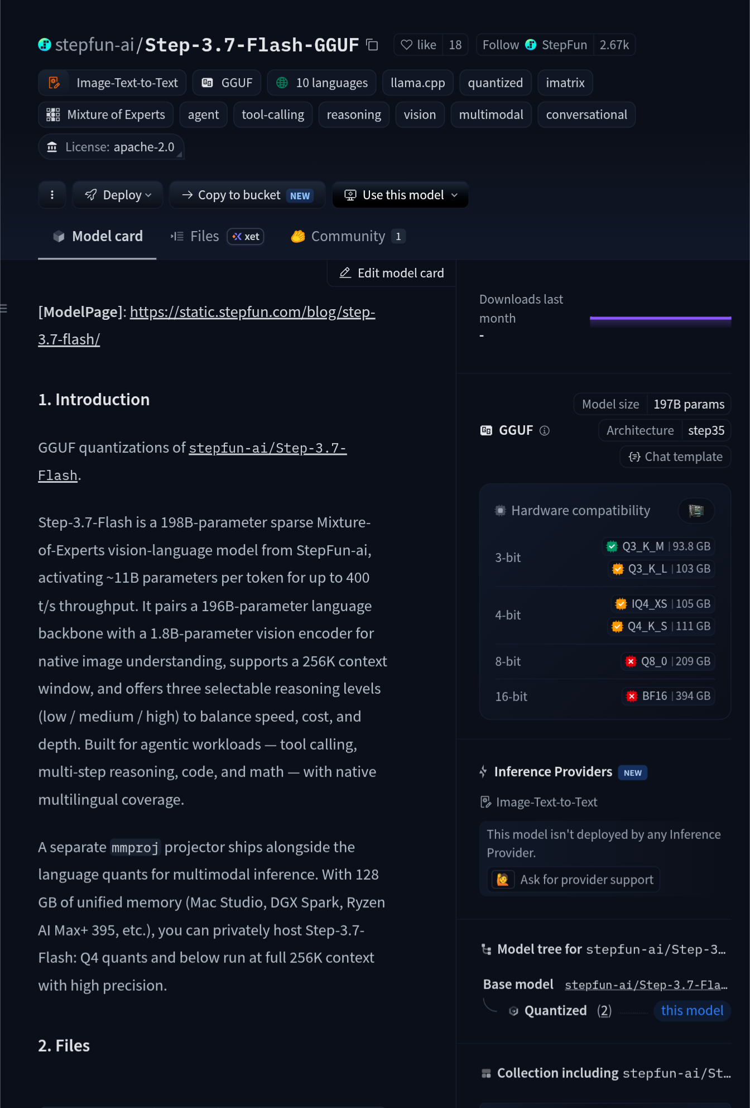Image resolution: width=750 pixels, height=1108 pixels.
Task: Select the BF16 394 GB quant
Action: (x=669, y=696)
